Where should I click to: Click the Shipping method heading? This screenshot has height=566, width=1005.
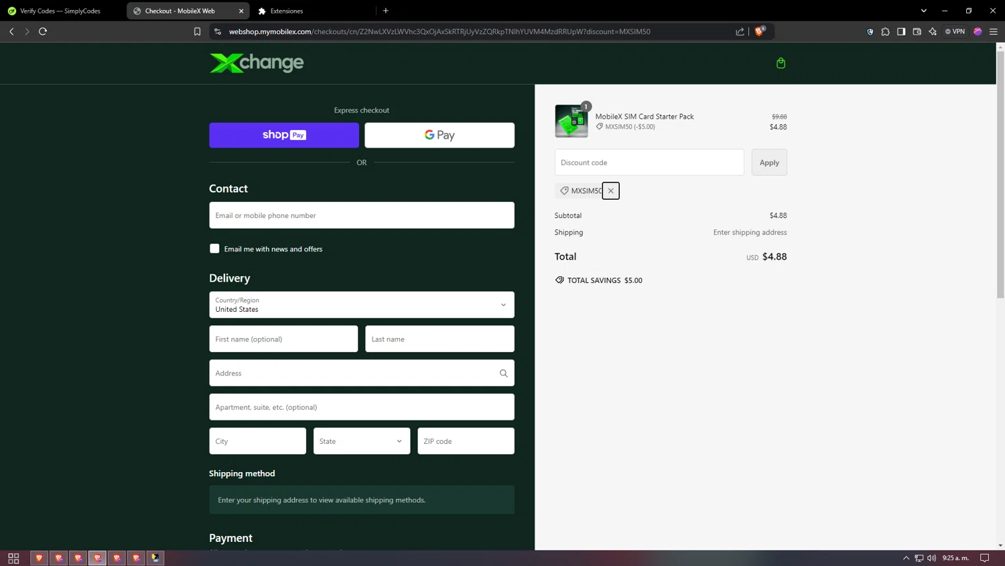242,473
